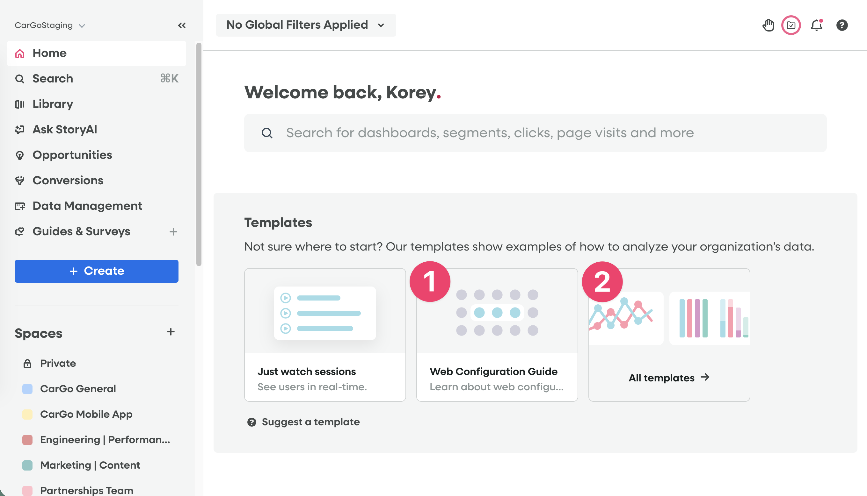
Task: Go to Opportunities in sidebar
Action: (x=72, y=155)
